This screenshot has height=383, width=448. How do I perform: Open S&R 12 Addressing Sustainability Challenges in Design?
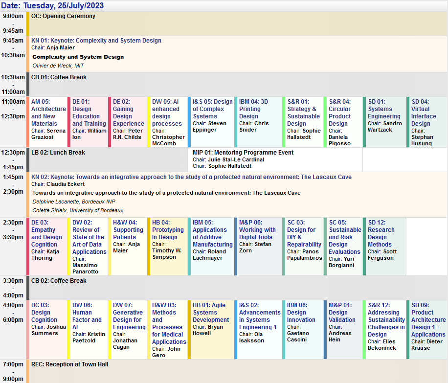tap(386, 320)
